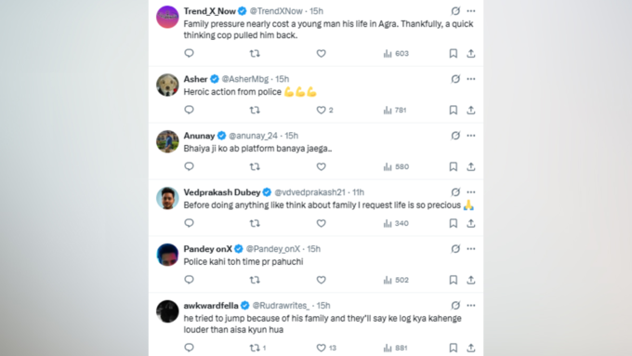Open Anunay's display name
The image size is (632, 356).
coord(199,136)
